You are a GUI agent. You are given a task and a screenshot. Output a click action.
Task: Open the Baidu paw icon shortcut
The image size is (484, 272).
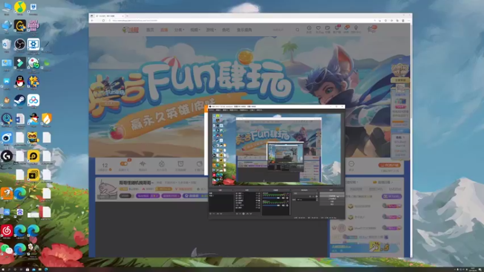[x=20, y=212]
